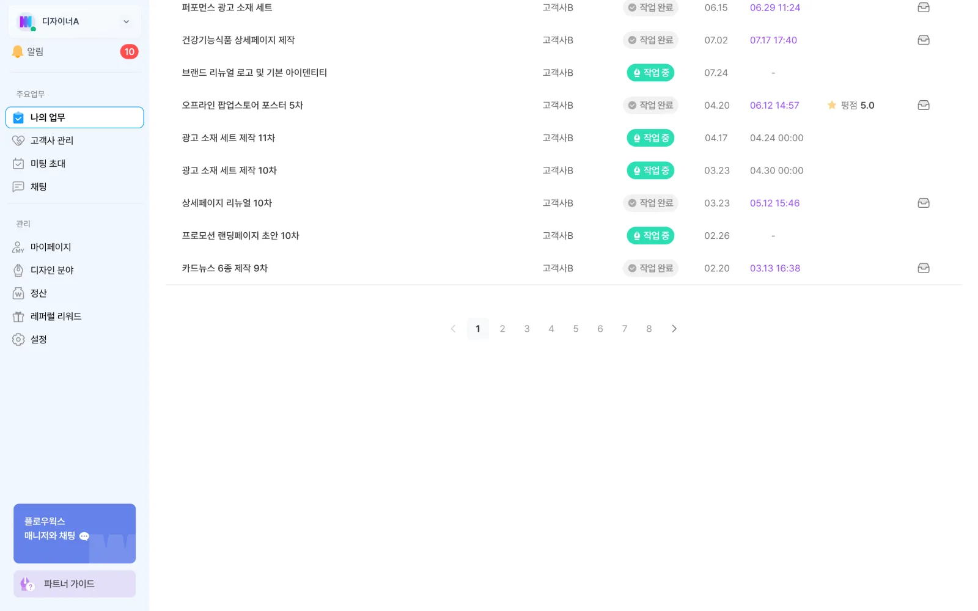Go to previous page with left chevron
The image size is (978, 611).
click(x=453, y=329)
